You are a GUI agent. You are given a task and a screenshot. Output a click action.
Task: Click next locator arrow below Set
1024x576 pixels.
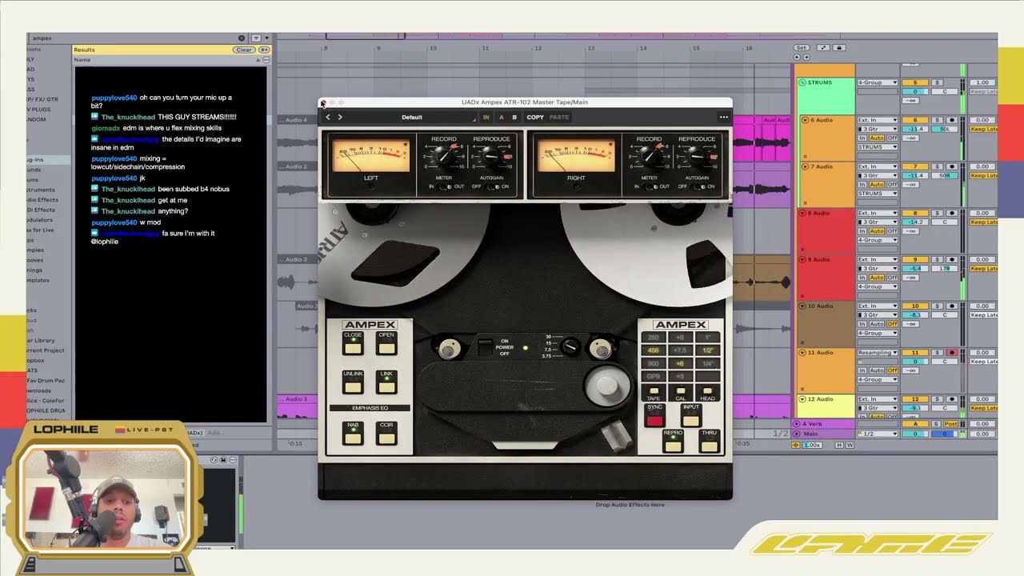tap(806, 58)
